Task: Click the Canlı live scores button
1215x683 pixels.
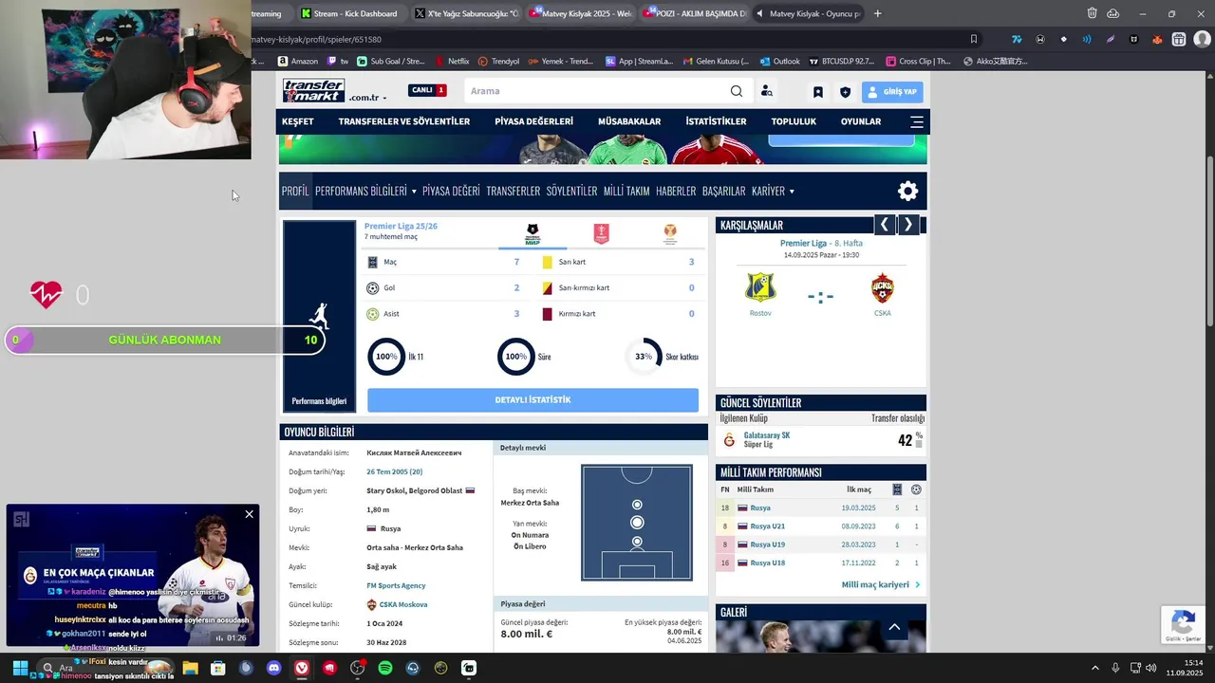Action: pyautogui.click(x=427, y=91)
